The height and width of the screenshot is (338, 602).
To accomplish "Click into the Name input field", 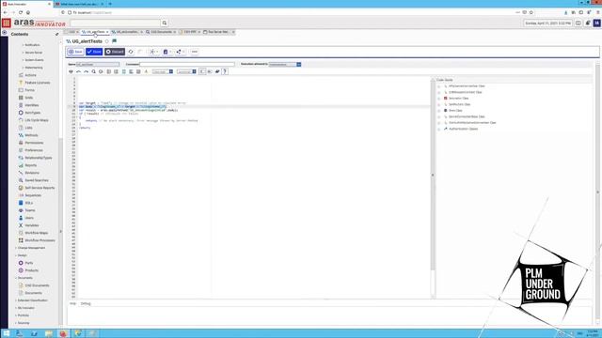I will (98, 65).
